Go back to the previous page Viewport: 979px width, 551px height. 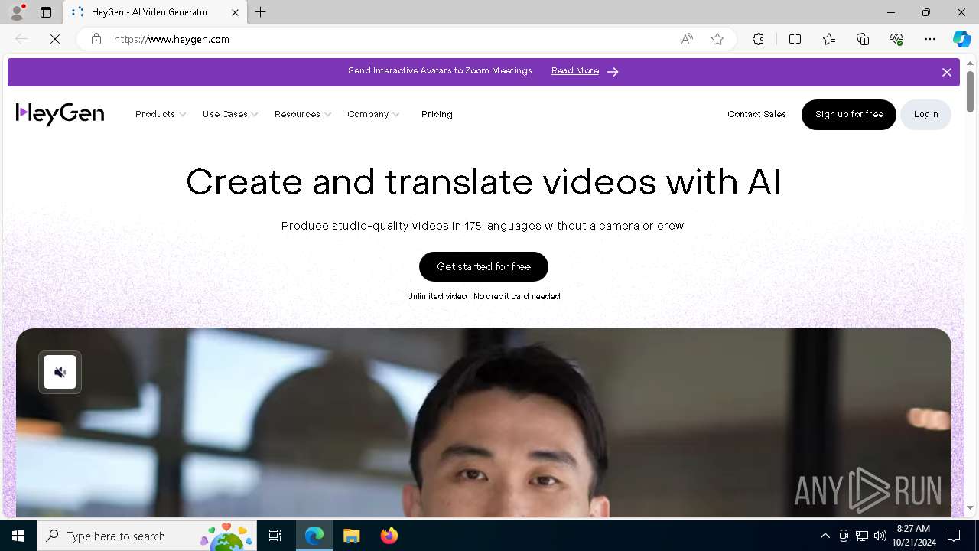(x=21, y=39)
